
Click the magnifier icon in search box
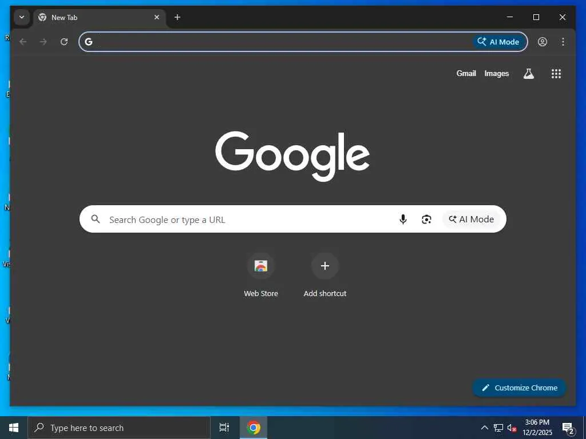pyautogui.click(x=96, y=219)
